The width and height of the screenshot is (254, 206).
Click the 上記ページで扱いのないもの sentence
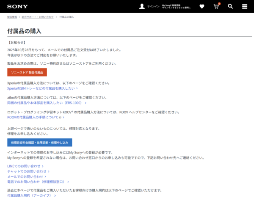pyautogui.click(x=54, y=129)
